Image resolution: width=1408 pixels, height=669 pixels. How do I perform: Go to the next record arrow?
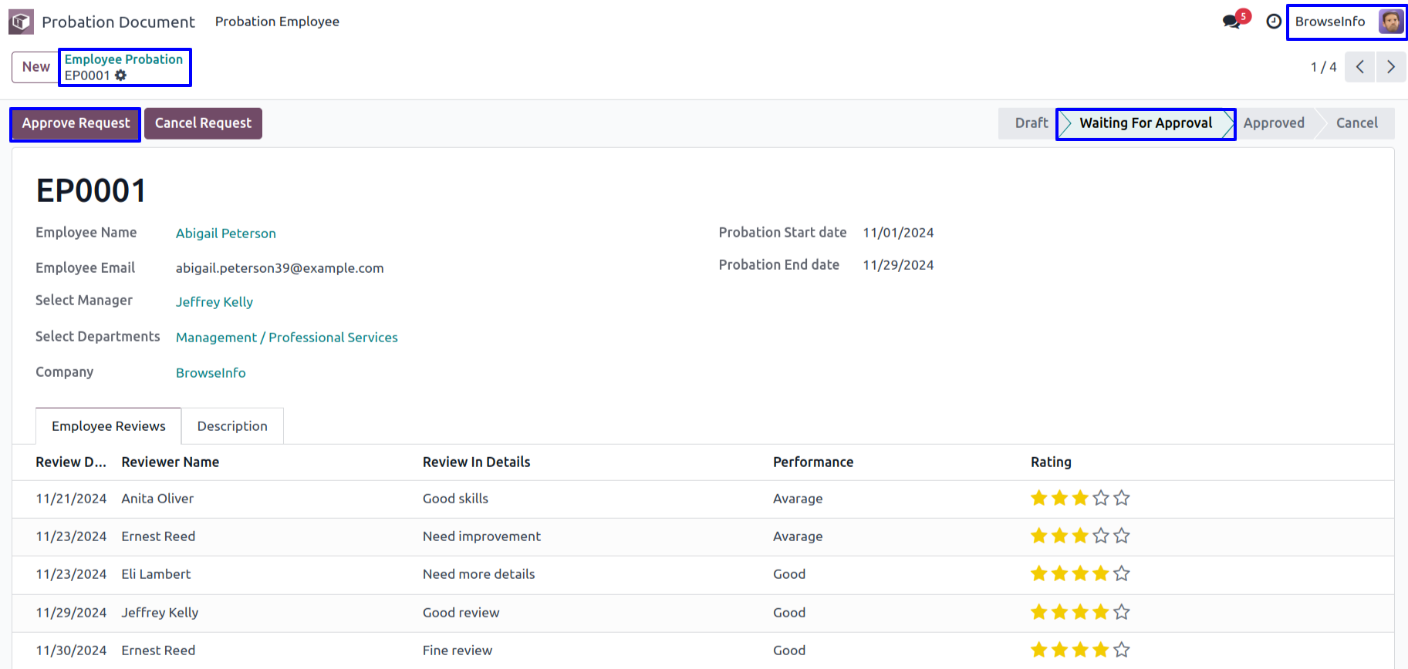coord(1390,67)
